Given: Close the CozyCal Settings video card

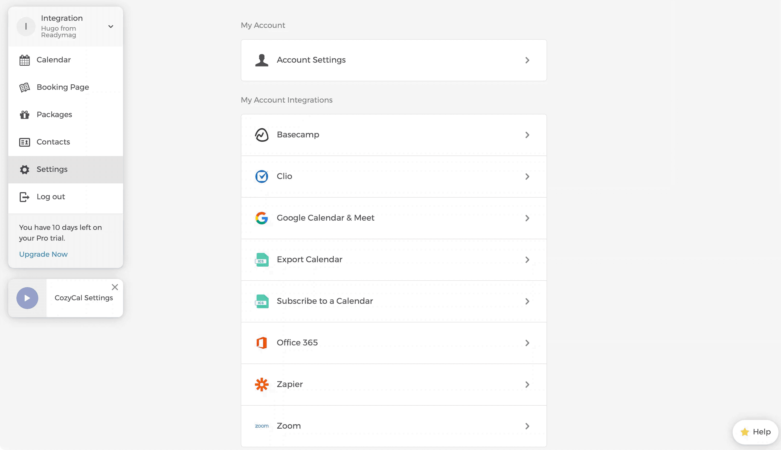Looking at the screenshot, I should pos(115,287).
